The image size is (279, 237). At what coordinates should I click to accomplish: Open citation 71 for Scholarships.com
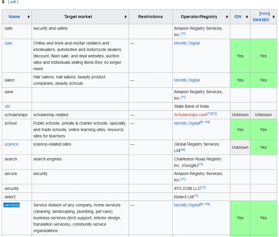click(x=208, y=113)
